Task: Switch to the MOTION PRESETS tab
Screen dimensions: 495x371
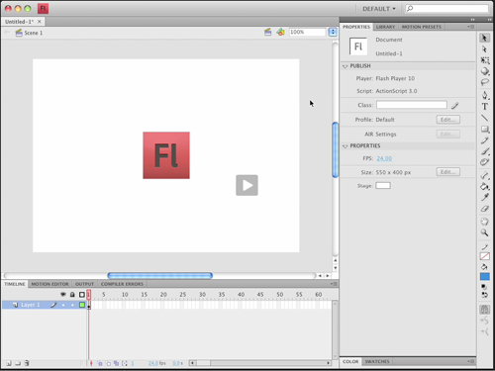Action: click(422, 27)
